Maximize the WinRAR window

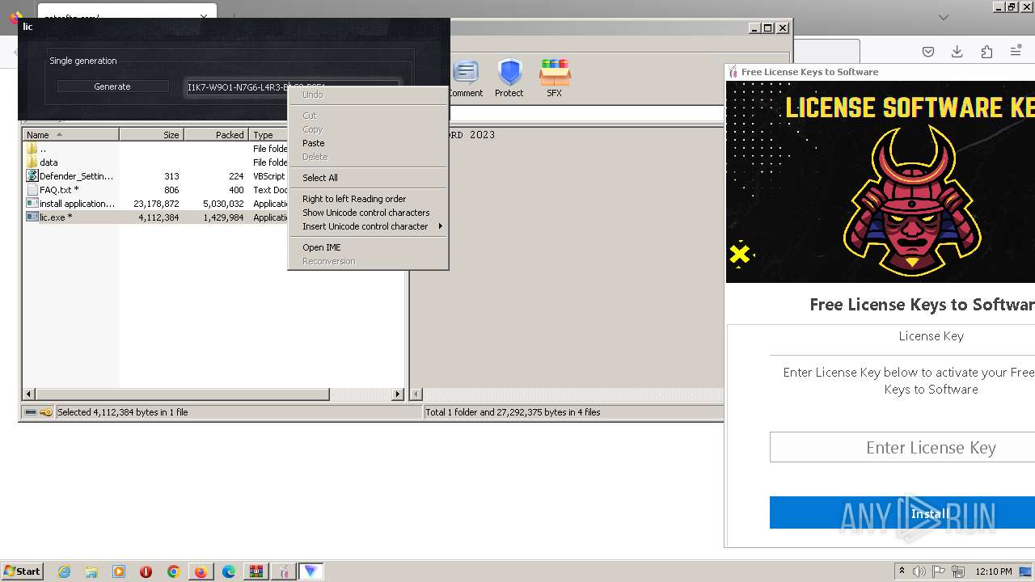[767, 27]
